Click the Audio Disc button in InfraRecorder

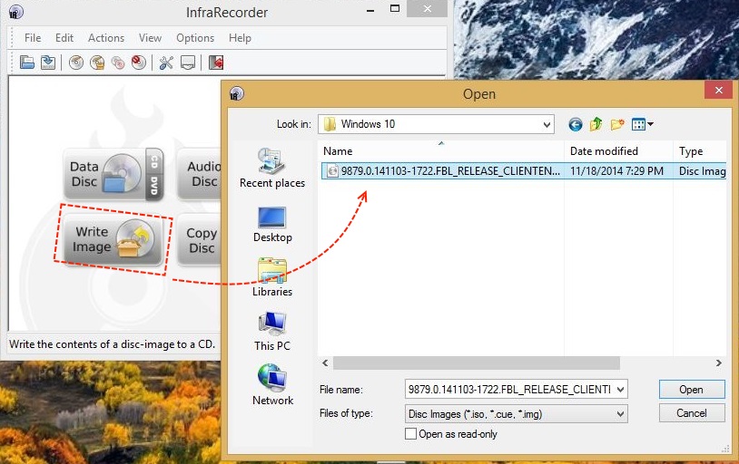point(199,174)
